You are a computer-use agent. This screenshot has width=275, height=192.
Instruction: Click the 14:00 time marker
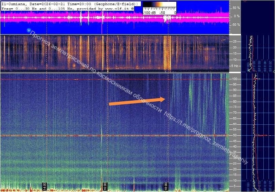(44, 187)
